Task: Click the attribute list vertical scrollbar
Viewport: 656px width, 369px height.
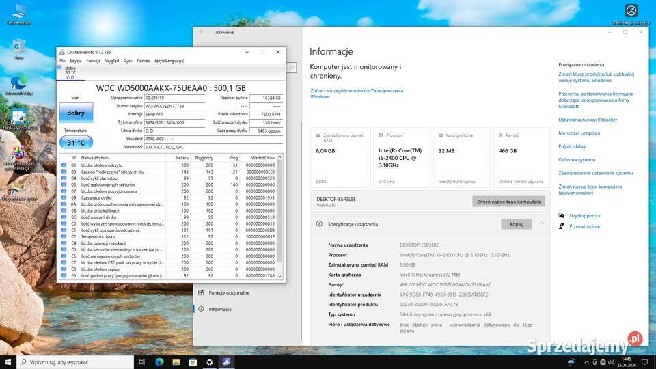Action: pos(280,211)
